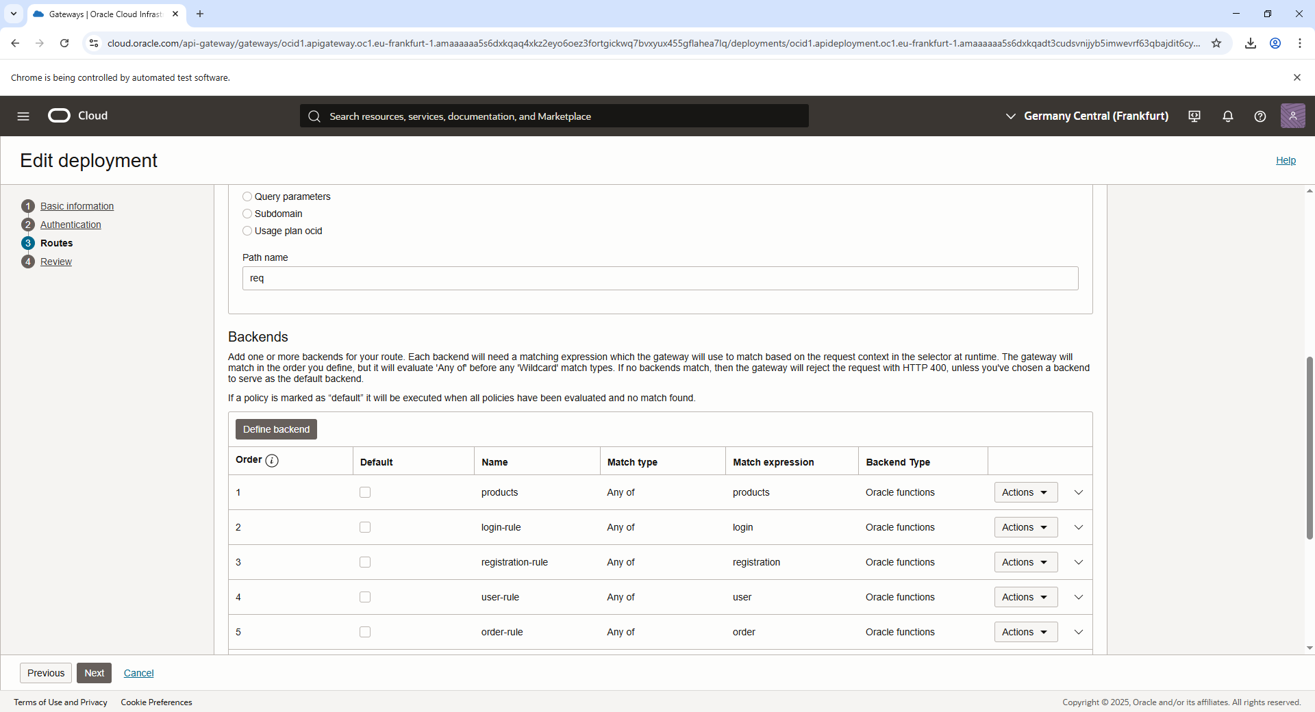Bookmark this page with the star icon
This screenshot has height=712, width=1315.
[1216, 43]
